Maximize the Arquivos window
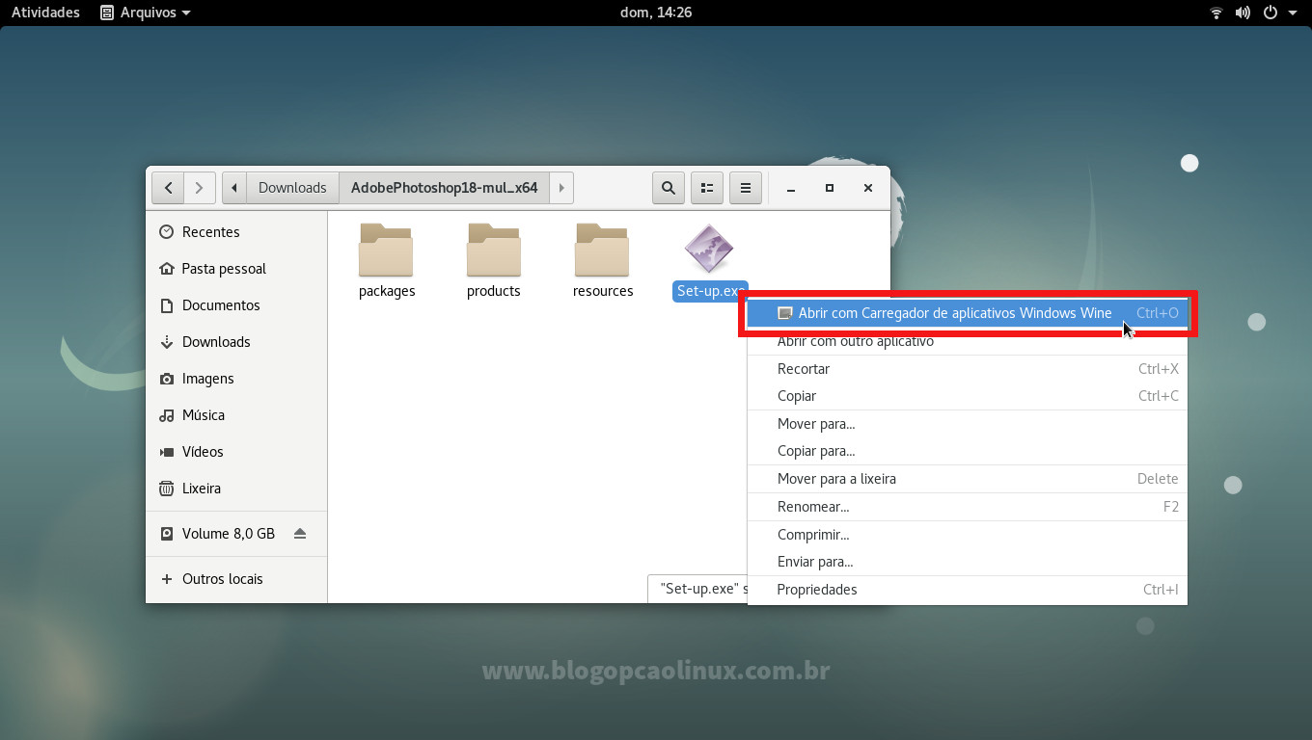Viewport: 1312px width, 740px height. pos(830,188)
